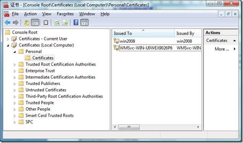The width and height of the screenshot is (243, 143).
Task: Click the Copy clipboard toolbar icon
Action: 46,23
